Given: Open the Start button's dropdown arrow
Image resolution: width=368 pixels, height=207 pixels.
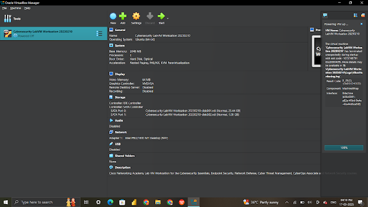Looking at the screenshot, I should coord(167,18).
